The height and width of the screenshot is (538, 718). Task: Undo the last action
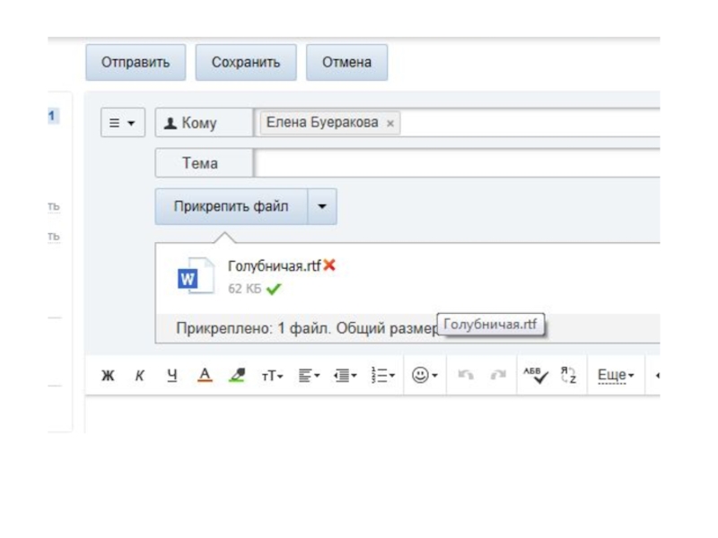(x=466, y=375)
